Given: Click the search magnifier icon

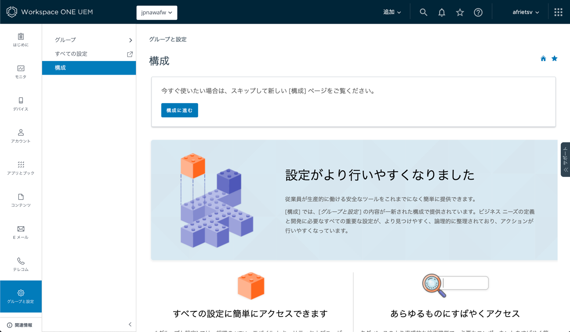Looking at the screenshot, I should coord(423,12).
